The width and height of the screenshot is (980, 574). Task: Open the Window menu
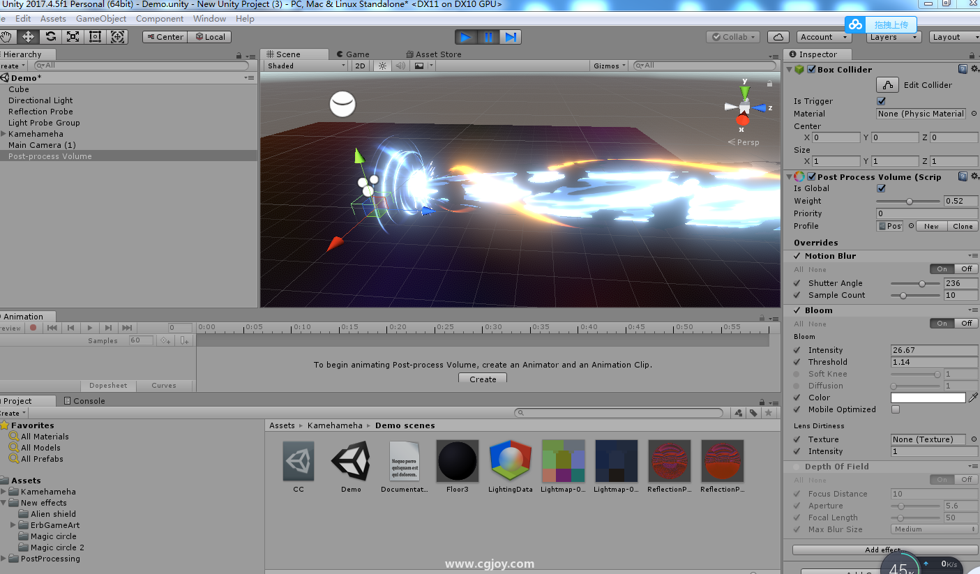click(209, 19)
